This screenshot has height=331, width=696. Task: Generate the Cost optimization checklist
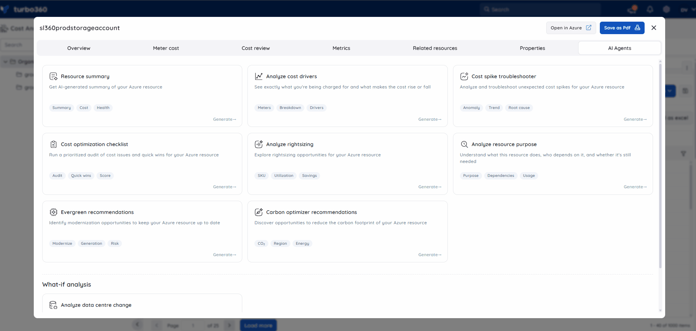pyautogui.click(x=225, y=187)
